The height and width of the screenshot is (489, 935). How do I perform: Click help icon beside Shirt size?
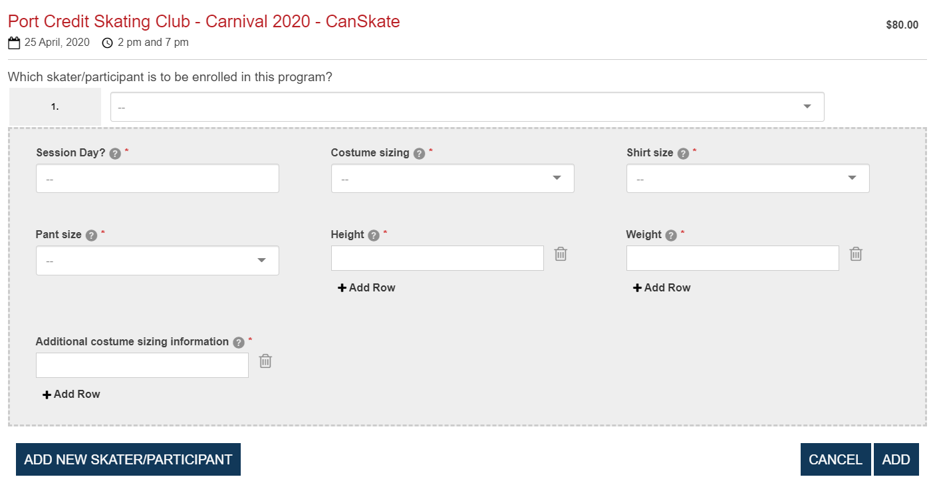683,154
